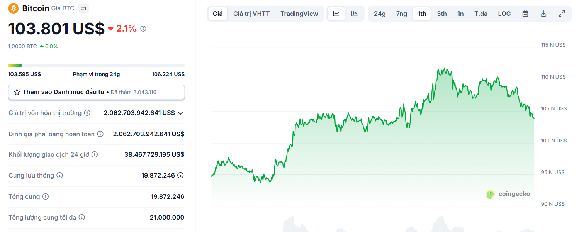Click the #1 rank badge
This screenshot has height=232, width=579.
[83, 8]
